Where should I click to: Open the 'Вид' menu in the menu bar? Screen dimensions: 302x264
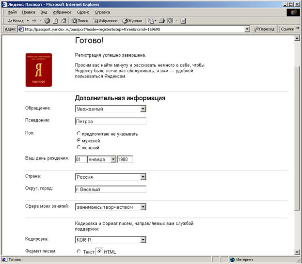pos(44,12)
